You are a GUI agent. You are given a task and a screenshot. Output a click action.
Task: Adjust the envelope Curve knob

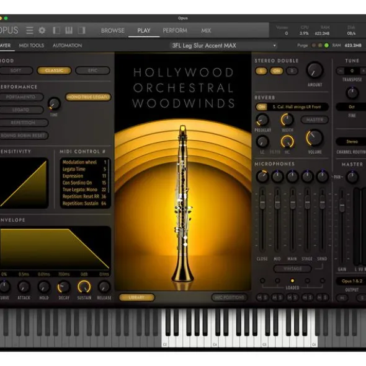pyautogui.click(x=4, y=287)
